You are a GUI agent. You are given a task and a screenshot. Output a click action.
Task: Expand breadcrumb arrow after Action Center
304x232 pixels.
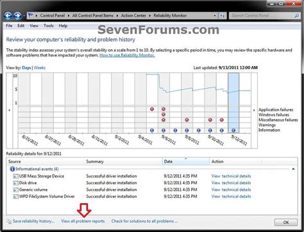(x=150, y=15)
